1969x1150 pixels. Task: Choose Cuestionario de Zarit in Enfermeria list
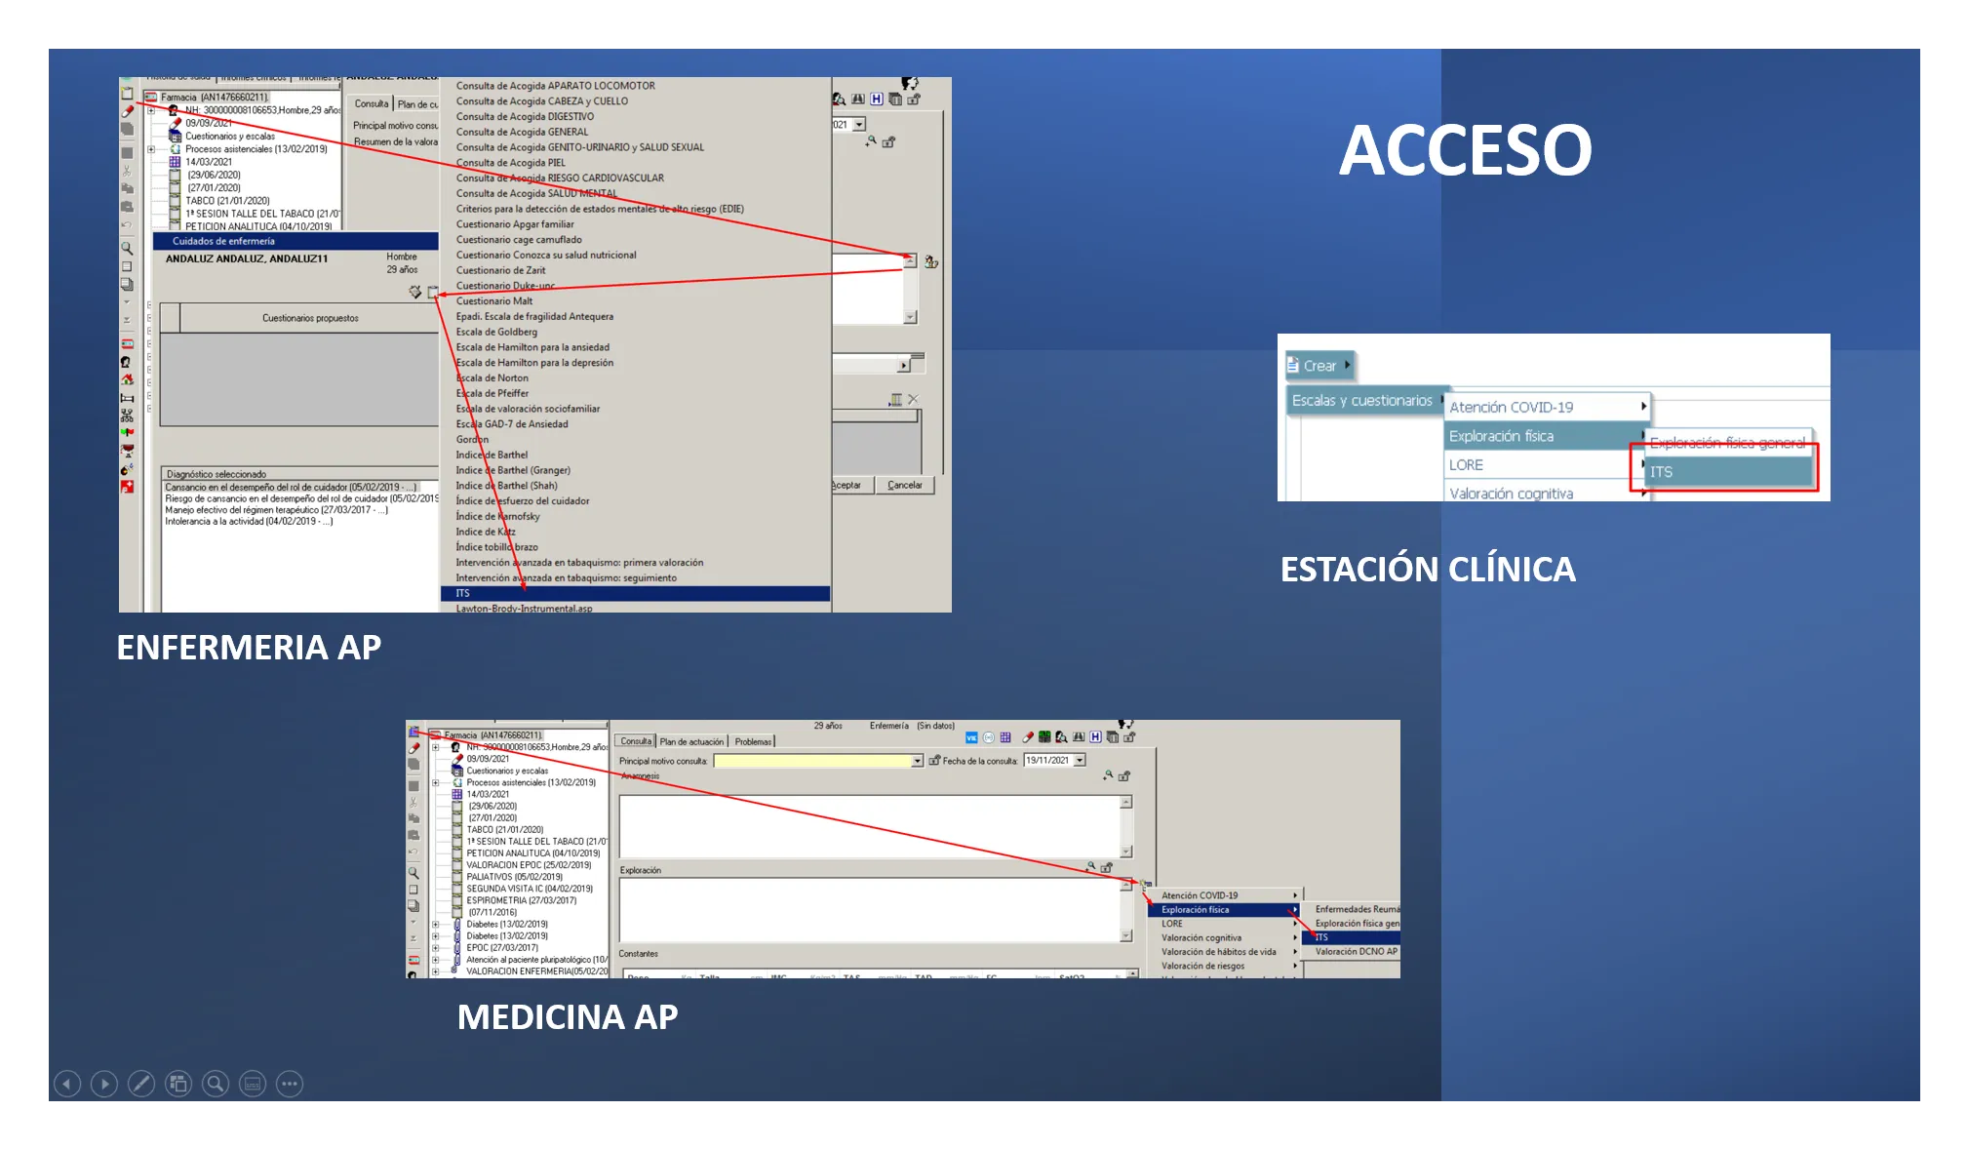500,270
